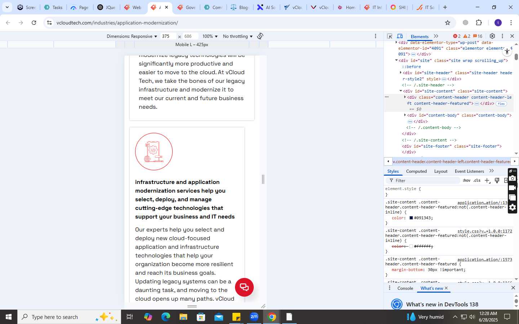The image size is (519, 324).
Task: Open the application…ation/:1573 source link
Action: point(484,260)
